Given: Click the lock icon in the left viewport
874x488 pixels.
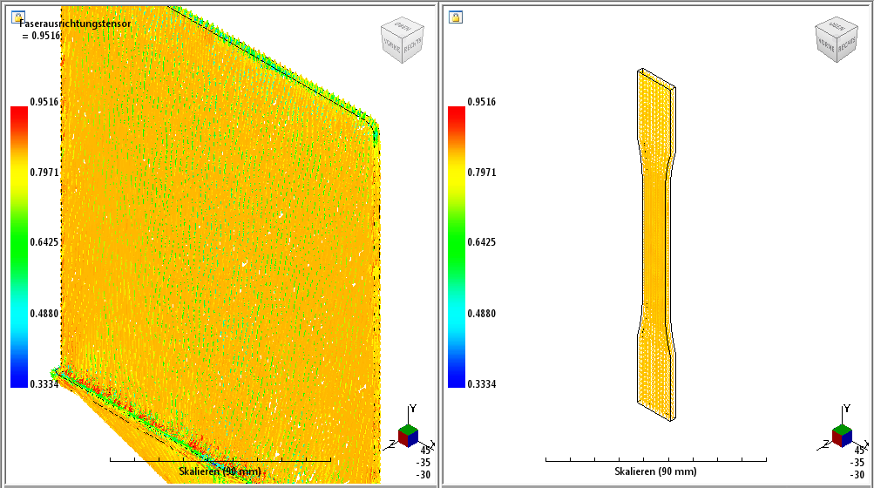Looking at the screenshot, I should point(17,17).
